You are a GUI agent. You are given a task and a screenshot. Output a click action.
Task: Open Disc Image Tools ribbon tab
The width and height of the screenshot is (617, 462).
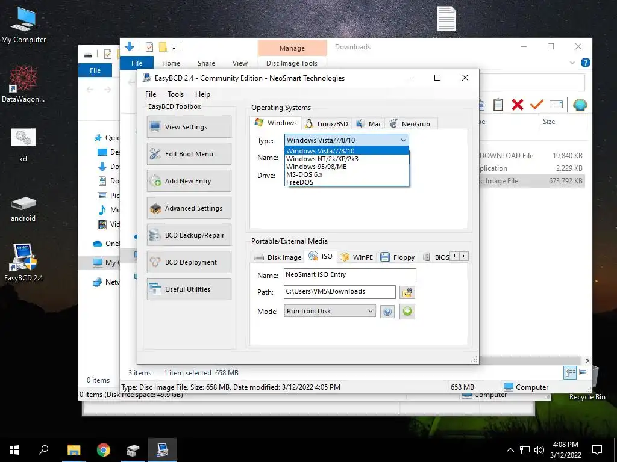pos(292,63)
